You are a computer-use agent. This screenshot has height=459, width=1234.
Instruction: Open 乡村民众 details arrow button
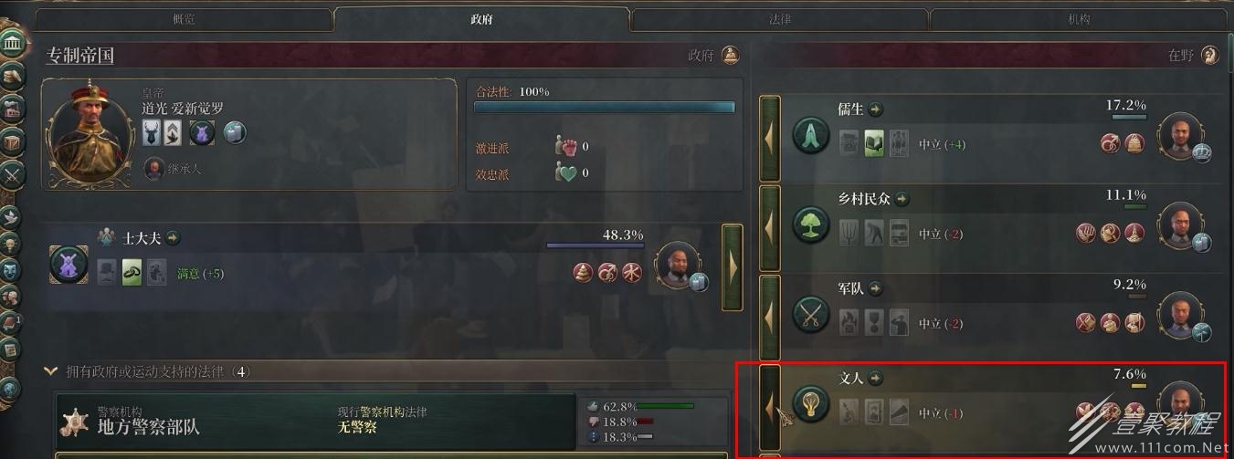[x=903, y=198]
